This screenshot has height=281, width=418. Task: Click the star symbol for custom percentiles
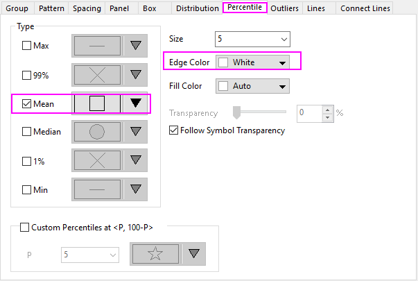(155, 255)
